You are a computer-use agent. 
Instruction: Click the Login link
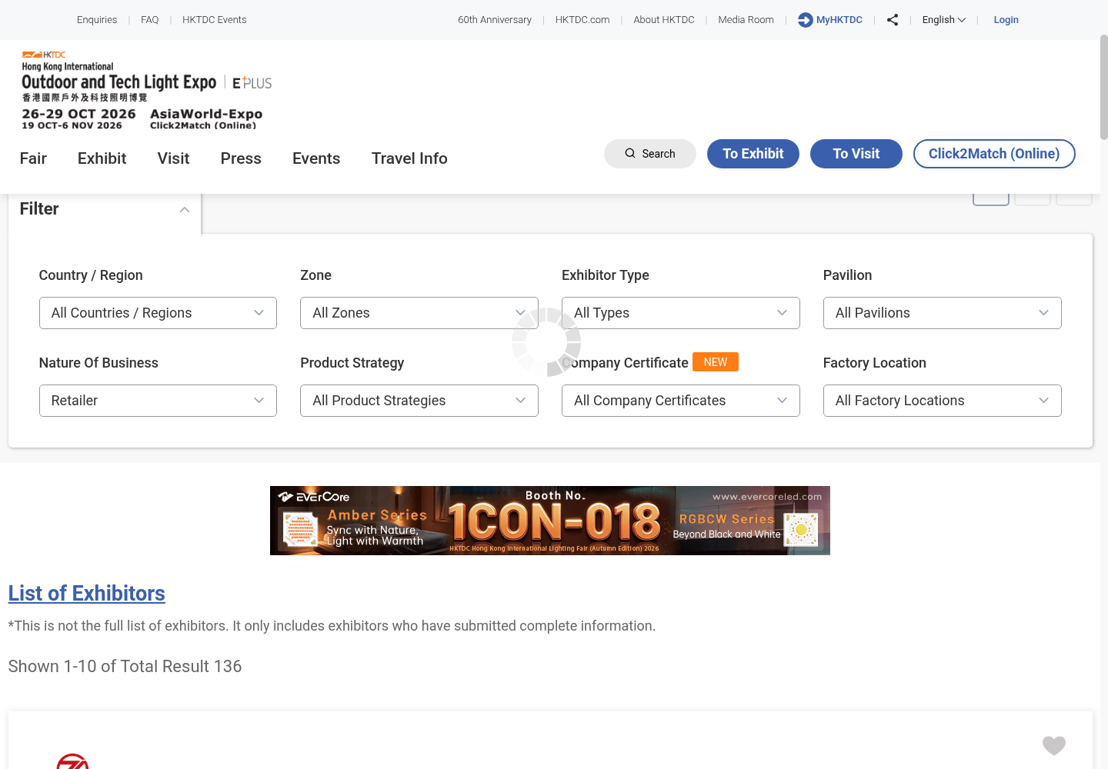[x=1006, y=20]
